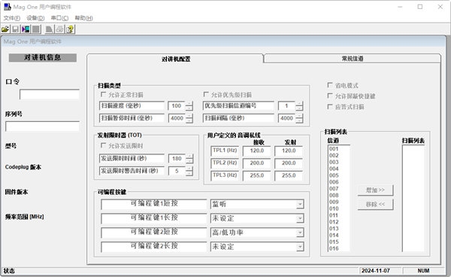Viewport: 451px width, 277px height.
Task: Increase 发送限时时间 (秒) with up arrow
Action: click(x=189, y=157)
